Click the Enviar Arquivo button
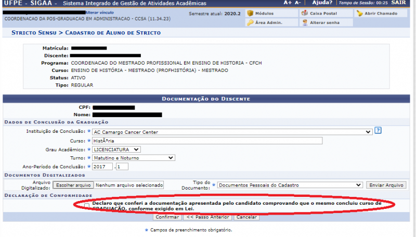This screenshot has height=237, width=416. tap(386, 185)
